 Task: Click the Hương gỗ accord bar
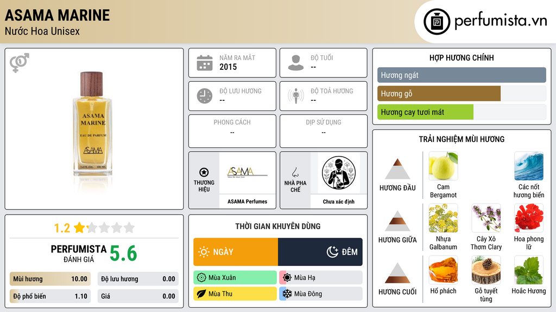[462, 93]
